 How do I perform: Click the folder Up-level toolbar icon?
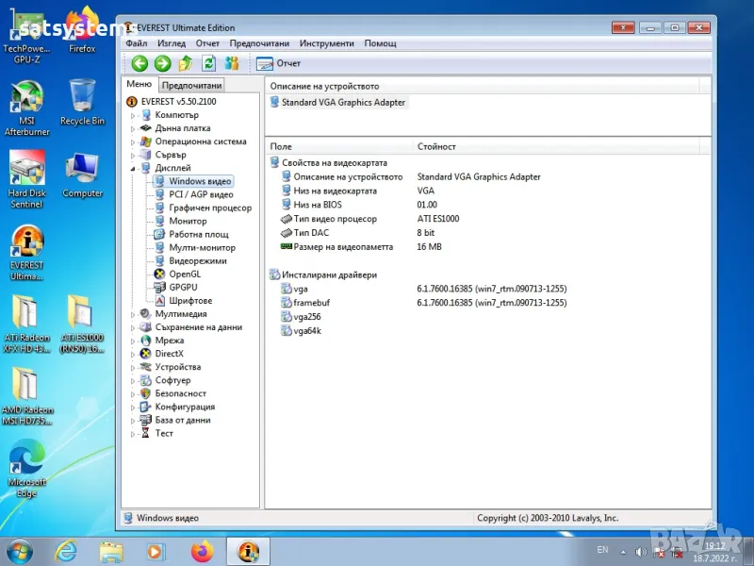tap(186, 63)
